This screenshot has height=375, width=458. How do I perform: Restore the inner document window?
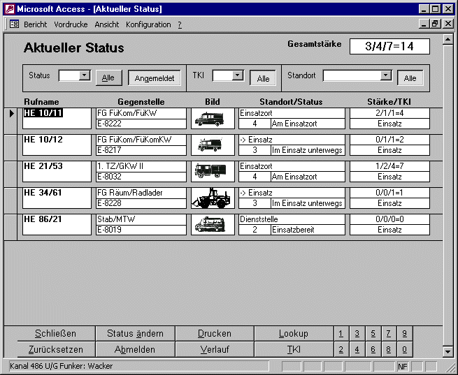(435, 24)
